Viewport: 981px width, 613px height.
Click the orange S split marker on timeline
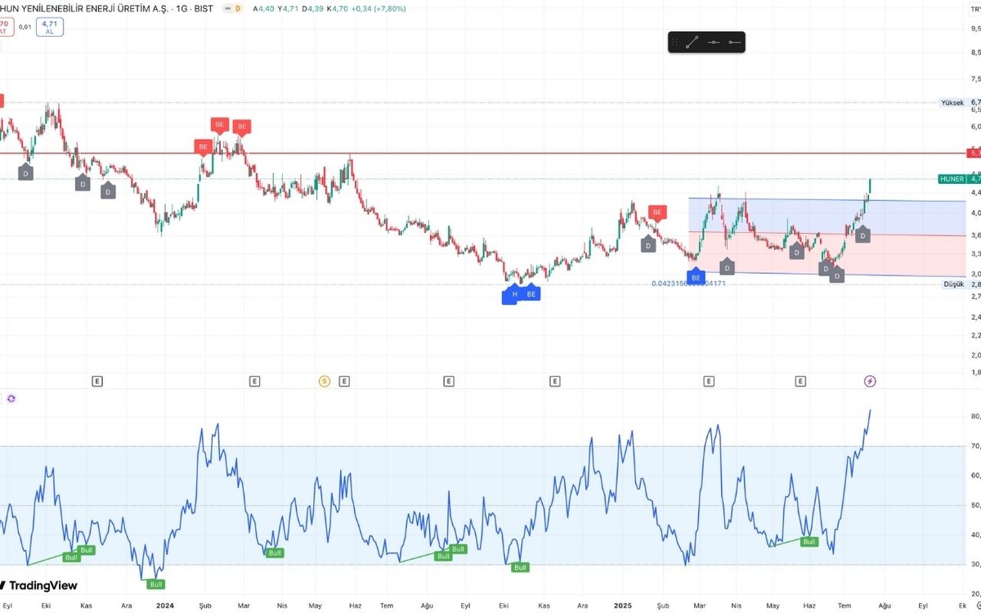click(x=325, y=381)
